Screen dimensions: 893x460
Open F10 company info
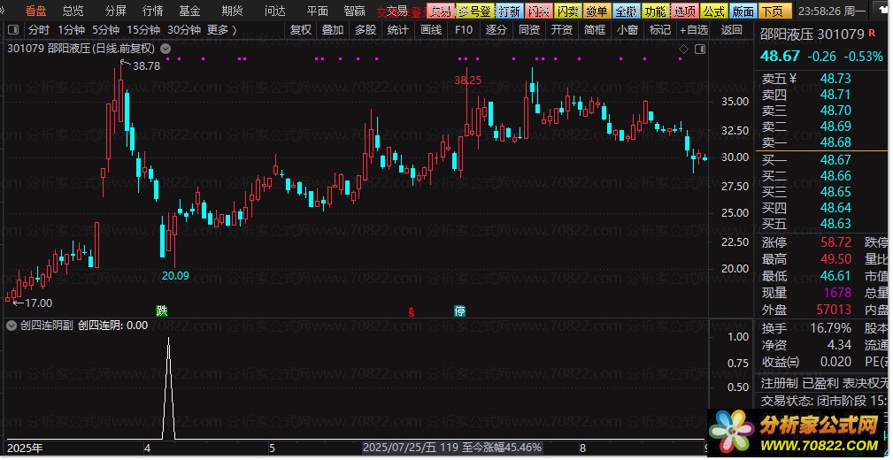tap(464, 29)
